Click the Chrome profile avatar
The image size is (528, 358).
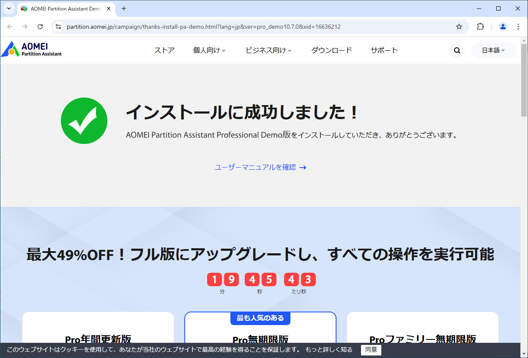(x=503, y=26)
